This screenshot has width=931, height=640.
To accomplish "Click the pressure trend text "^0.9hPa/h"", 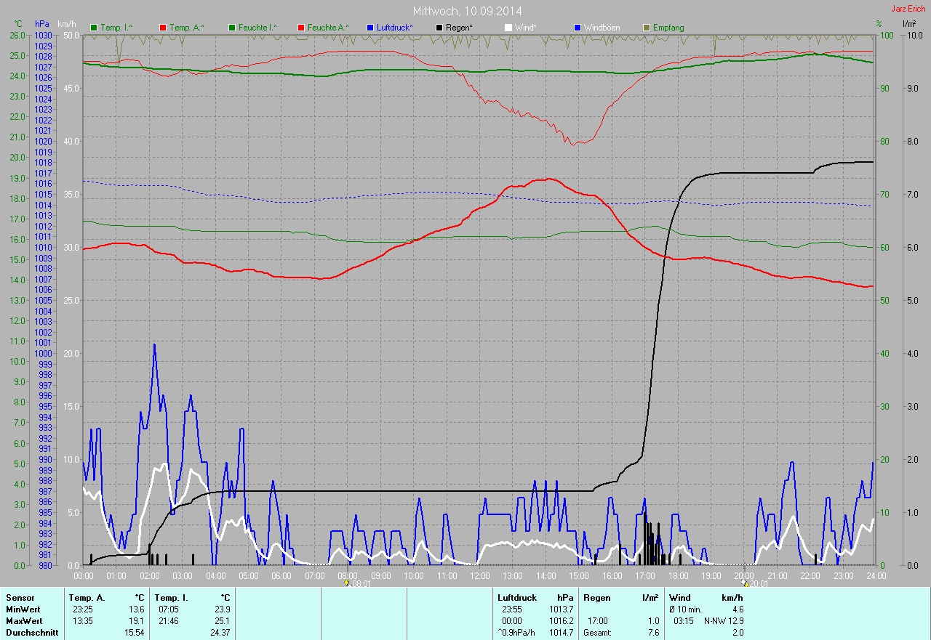I will 516,633.
